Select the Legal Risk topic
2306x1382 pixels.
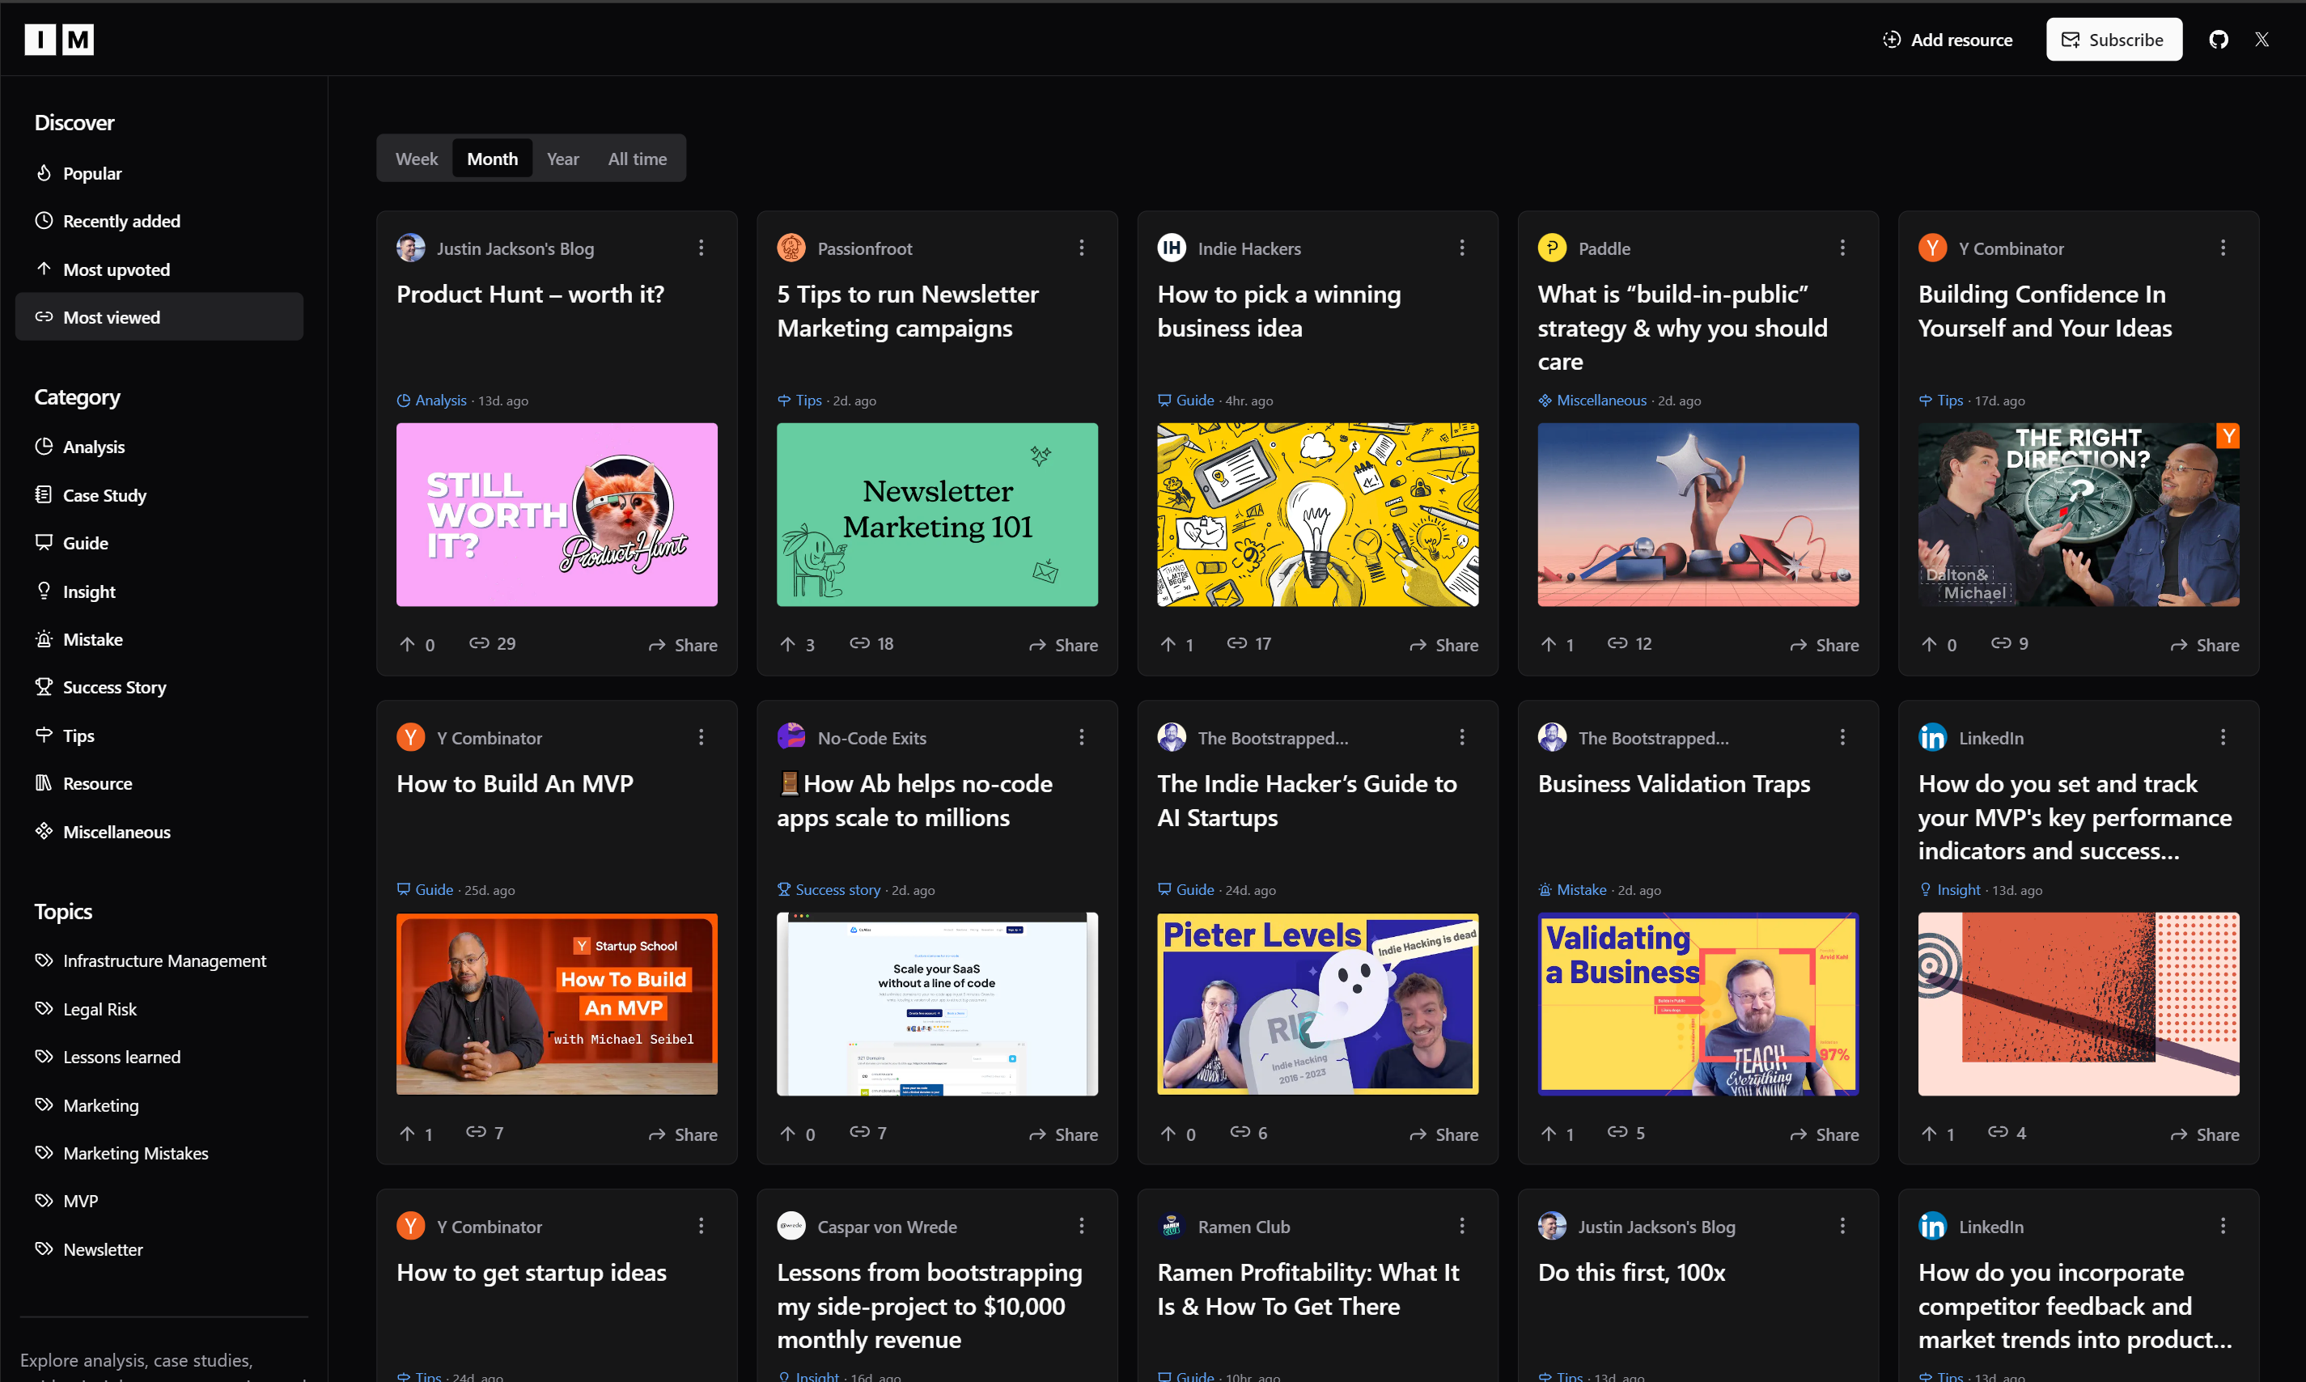(159, 1008)
